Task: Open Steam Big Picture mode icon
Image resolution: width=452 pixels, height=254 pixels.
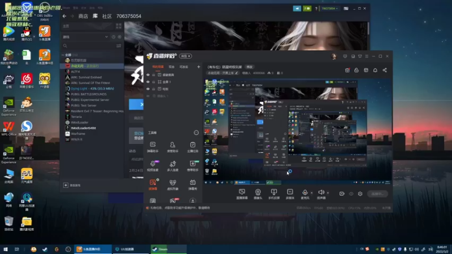Action: click(346, 8)
